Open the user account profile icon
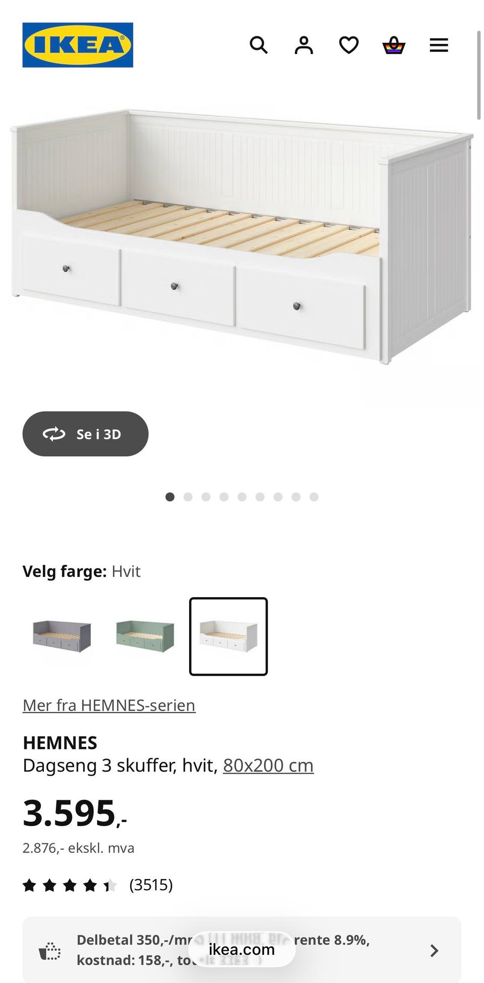The width and height of the screenshot is (484, 983). pos(304,45)
